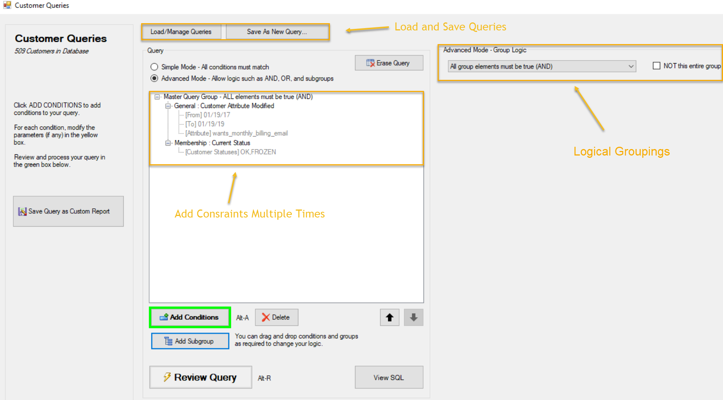
Task: Click the drag and drop conditions hint text
Action: coord(296,340)
